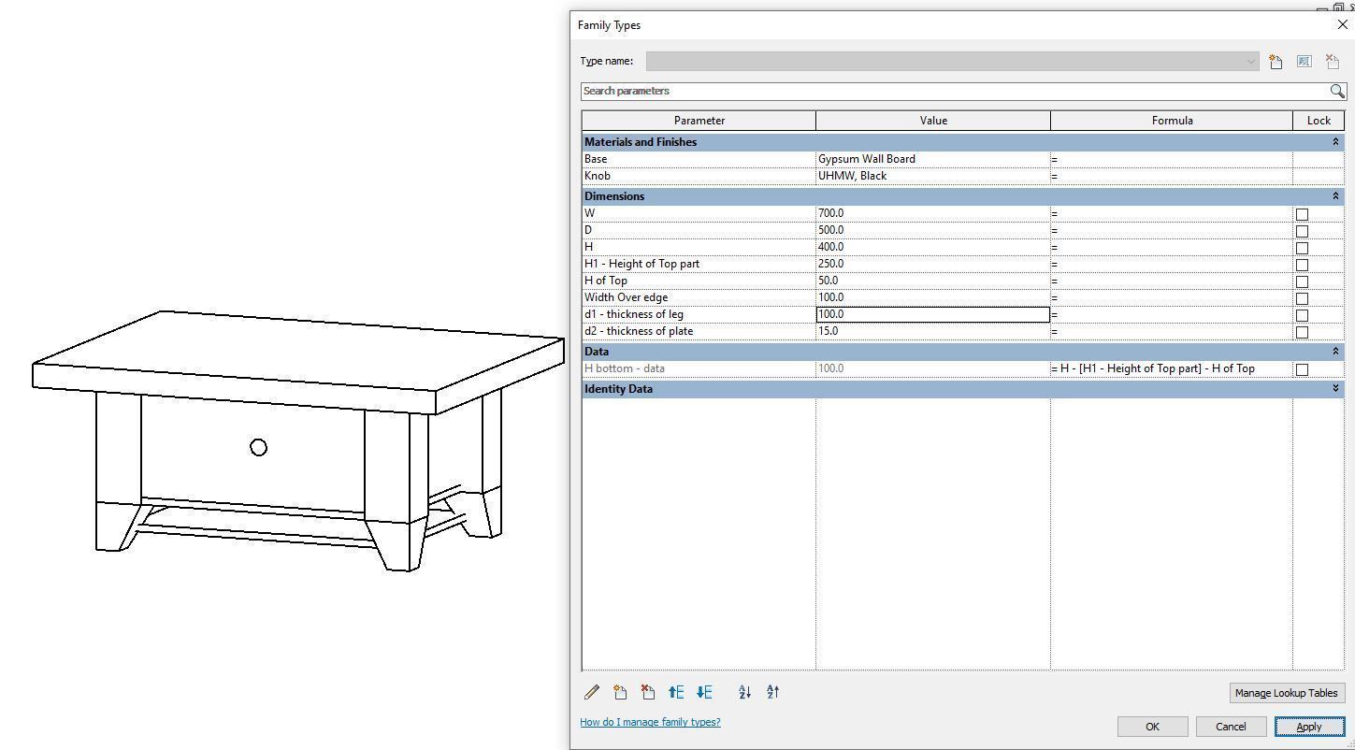The width and height of the screenshot is (1355, 750).
Task: Create a new family type
Action: (x=1276, y=61)
